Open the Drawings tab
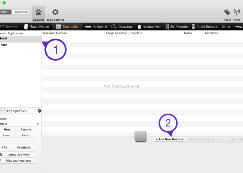 tap(122, 27)
